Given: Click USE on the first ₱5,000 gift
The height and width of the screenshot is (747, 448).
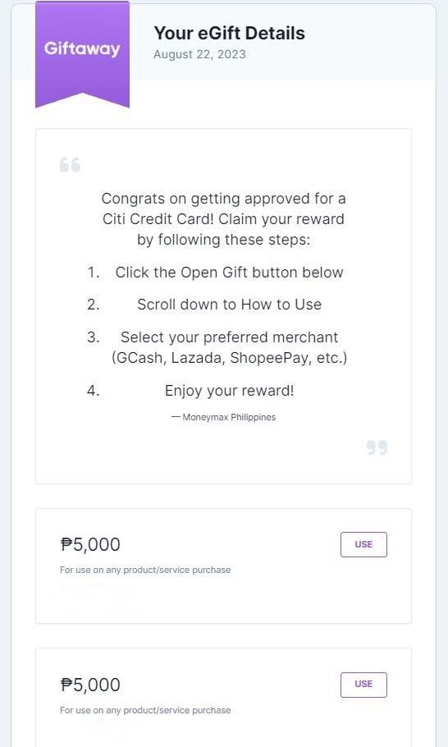Looking at the screenshot, I should pyautogui.click(x=363, y=544).
